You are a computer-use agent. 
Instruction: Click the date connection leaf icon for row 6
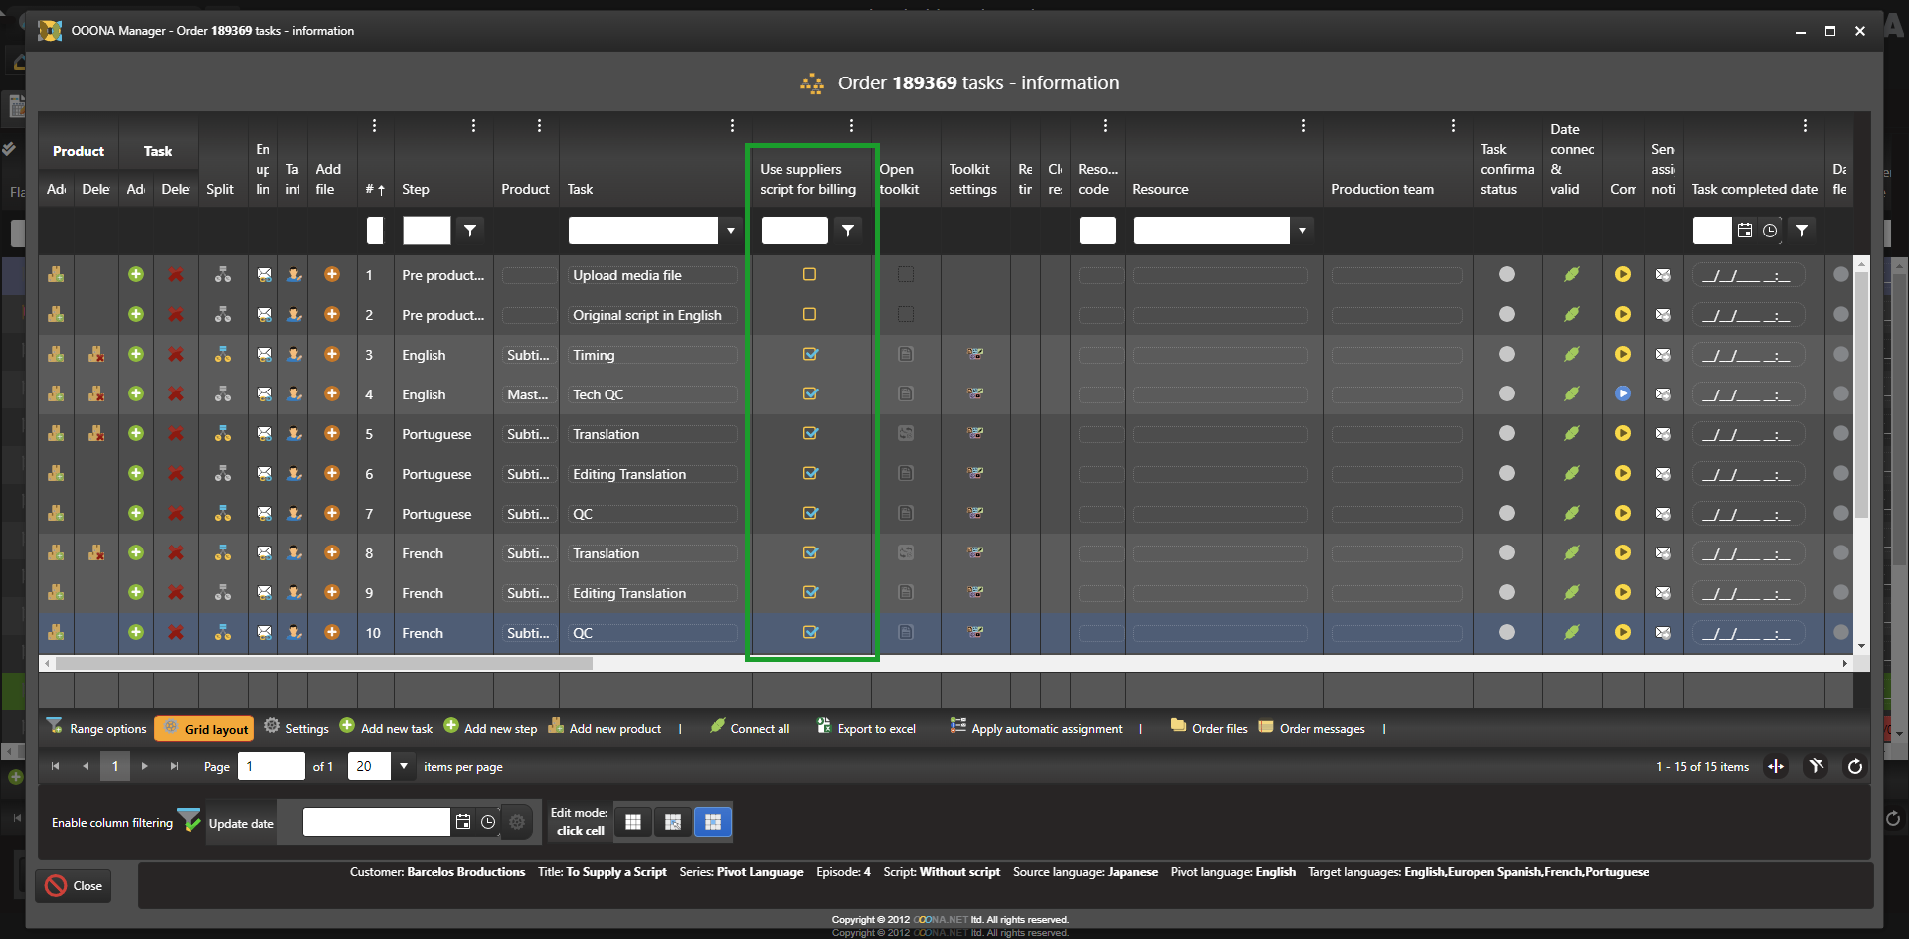coord(1571,474)
